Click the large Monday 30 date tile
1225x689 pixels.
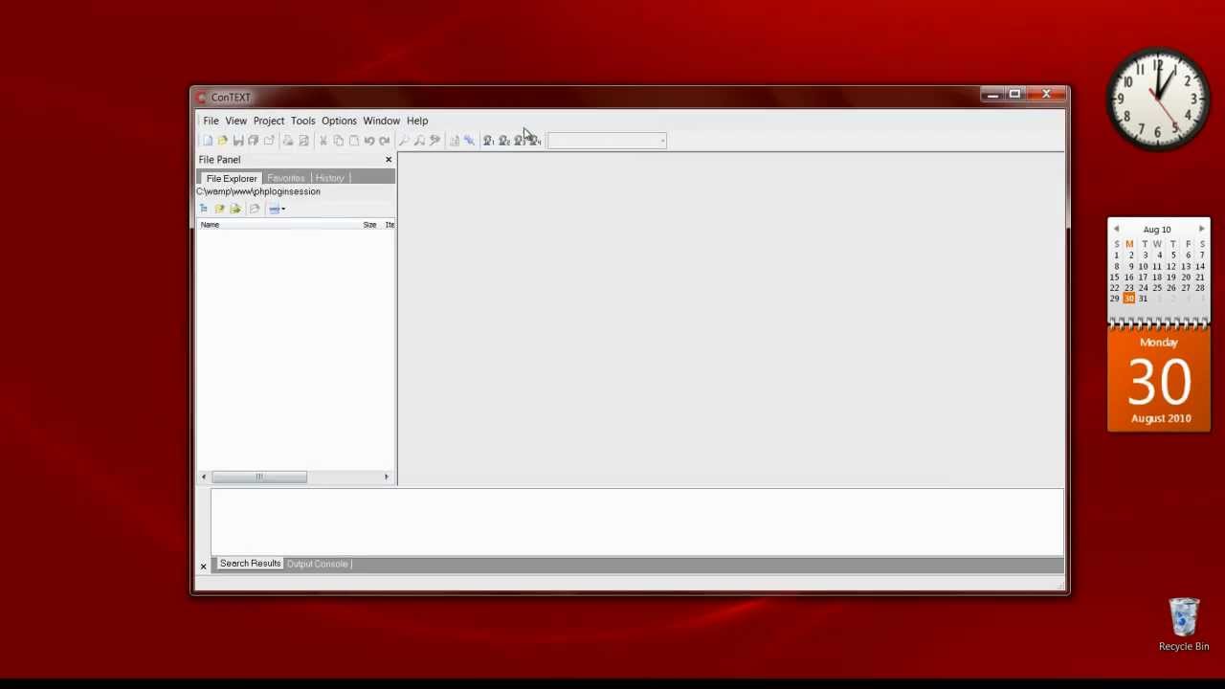[1159, 381]
